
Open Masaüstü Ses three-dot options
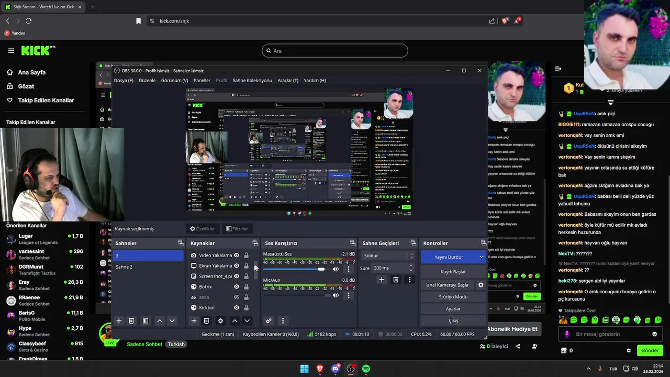pos(349,269)
